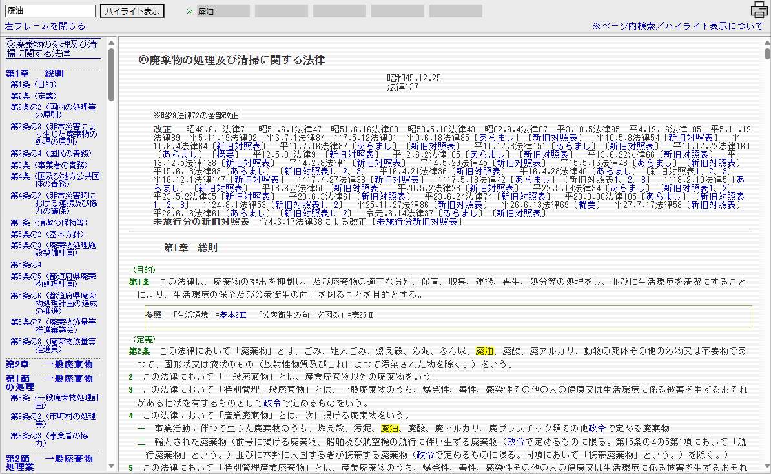Open 政令 link in paragraph 3 of 第2条
This screenshot has height=474, width=771.
[x=272, y=403]
